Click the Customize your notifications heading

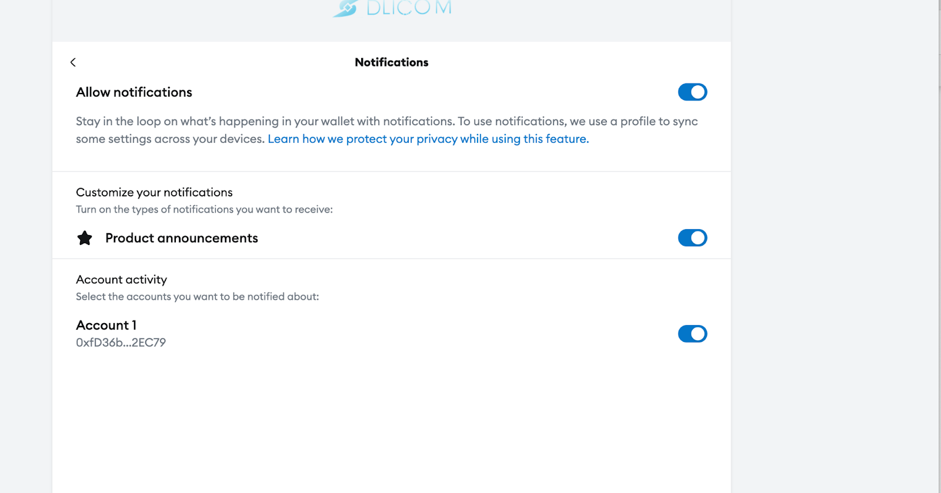point(154,192)
